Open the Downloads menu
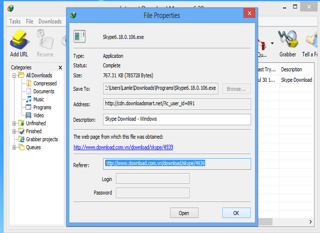Viewport: 320px width, 233px height. pyautogui.click(x=50, y=21)
